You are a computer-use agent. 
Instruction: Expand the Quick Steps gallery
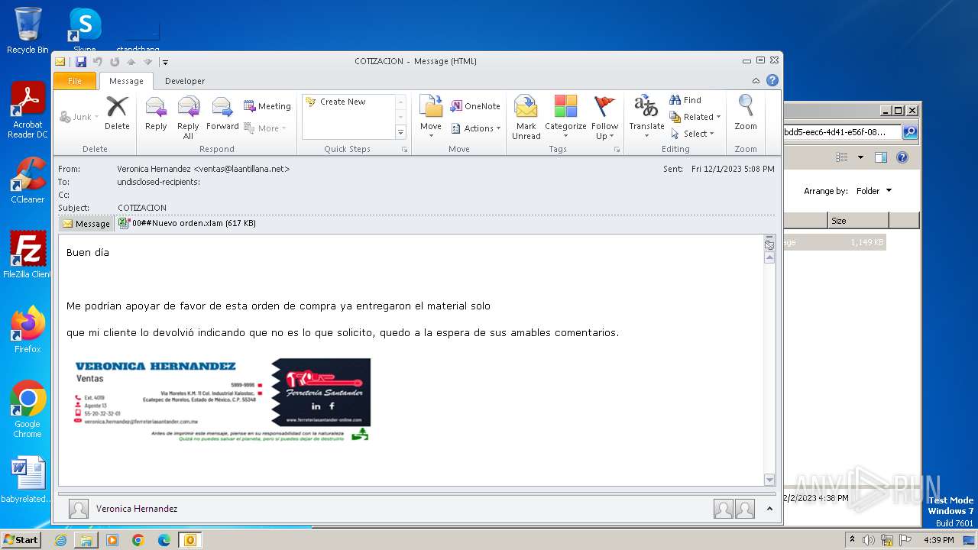coord(400,133)
